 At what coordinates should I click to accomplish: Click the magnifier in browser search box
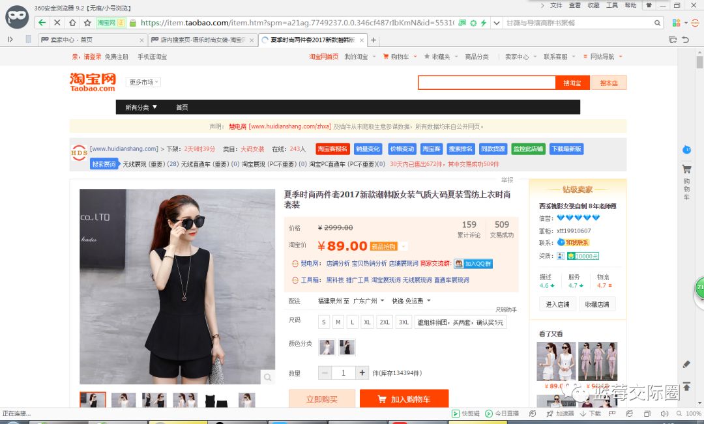pos(657,23)
